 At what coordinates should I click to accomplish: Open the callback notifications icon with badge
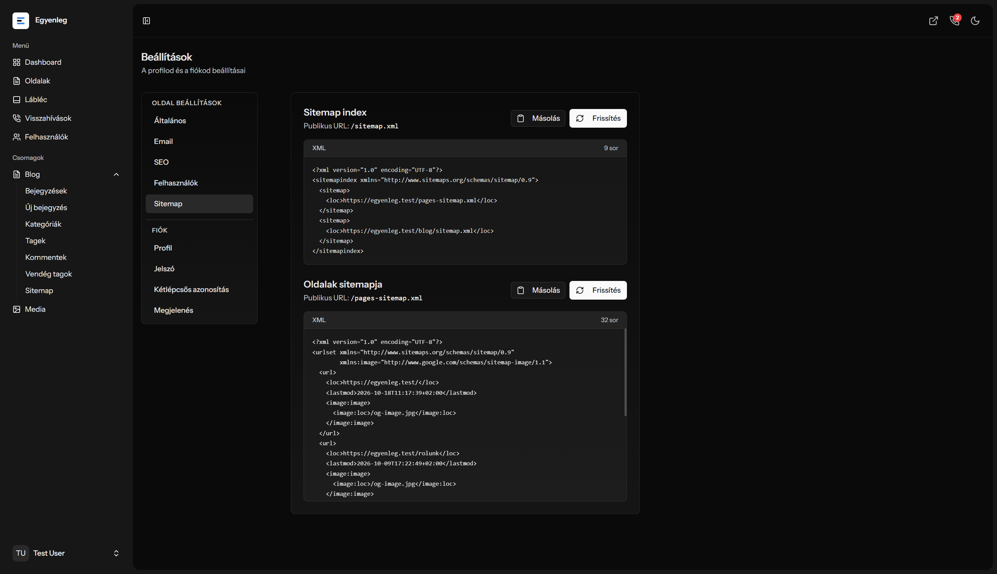(954, 20)
